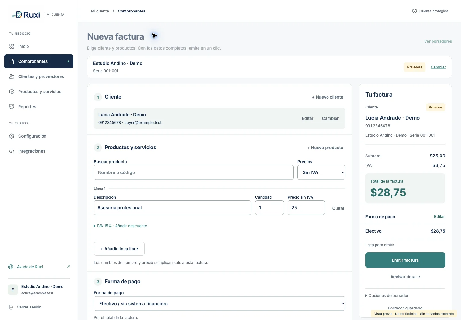Image resolution: width=461 pixels, height=320 pixels.
Task: Expand Opciones de borrador
Action: coord(387,296)
